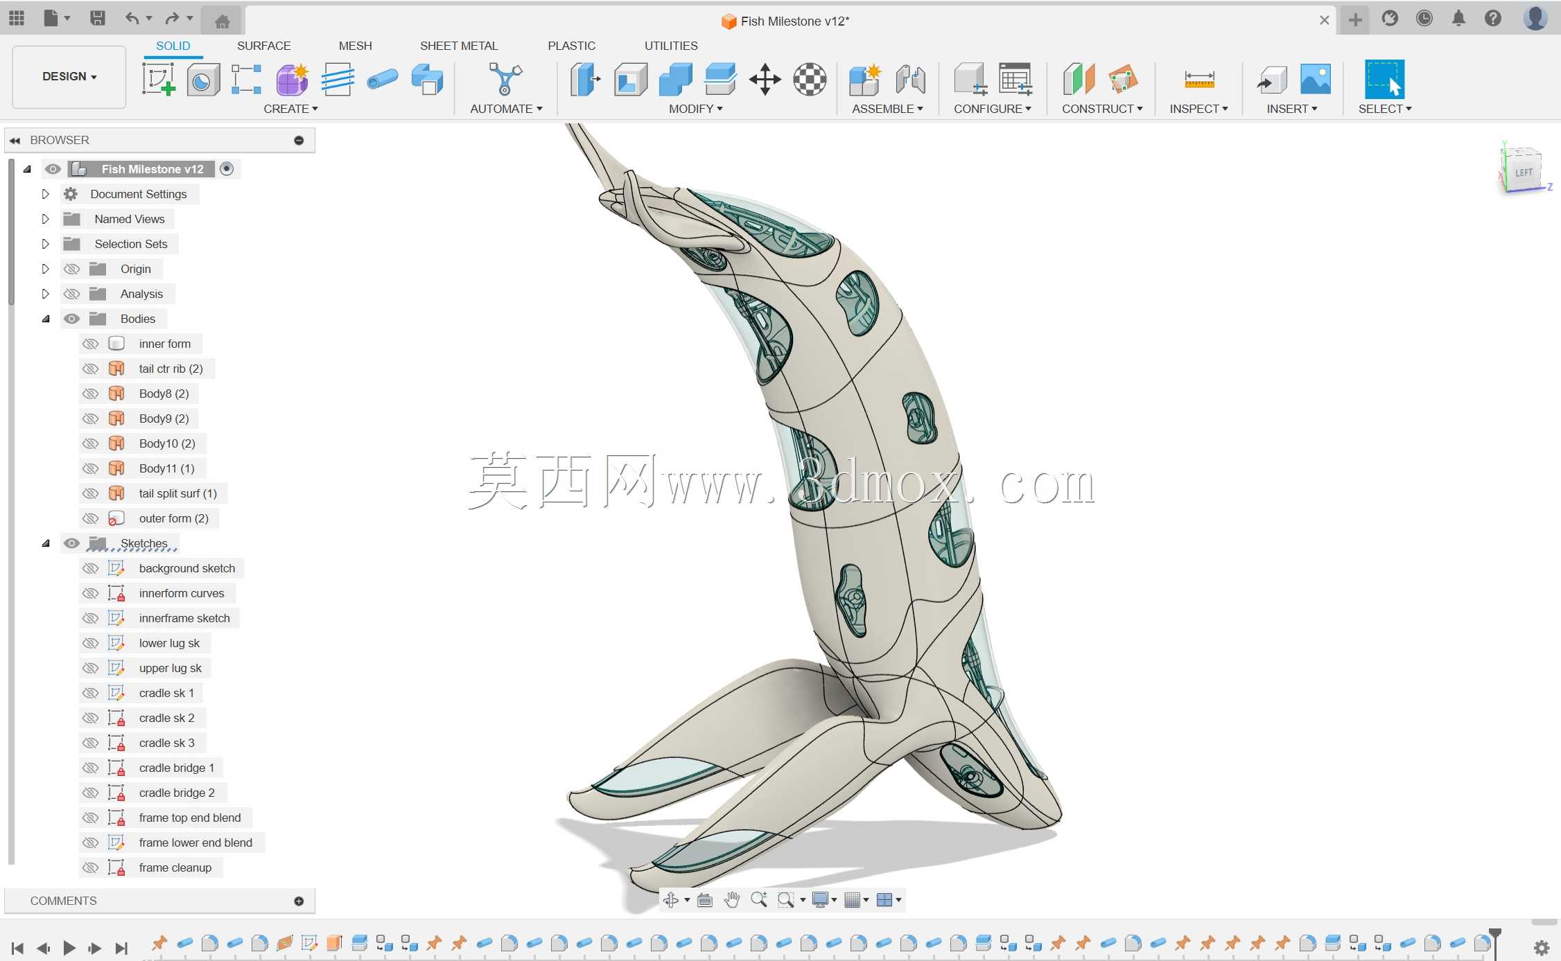Activate the Measure tool
This screenshot has width=1561, height=961.
[1199, 79]
